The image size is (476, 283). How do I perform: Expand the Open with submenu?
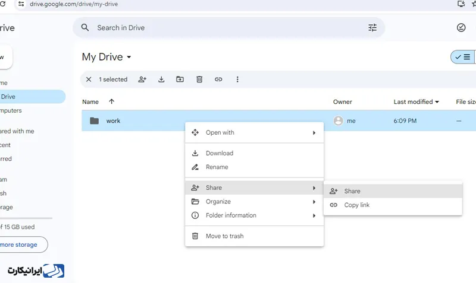click(254, 132)
